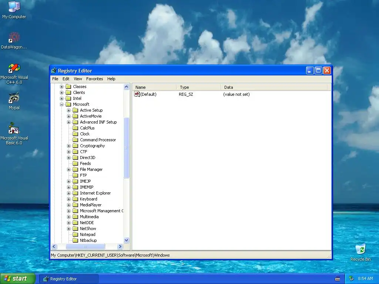Open the File menu

(x=55, y=79)
